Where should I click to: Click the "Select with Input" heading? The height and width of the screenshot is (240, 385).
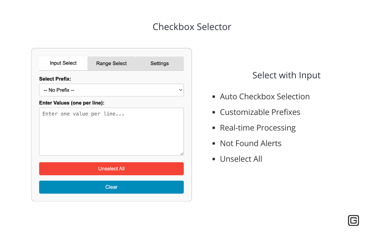286,75
